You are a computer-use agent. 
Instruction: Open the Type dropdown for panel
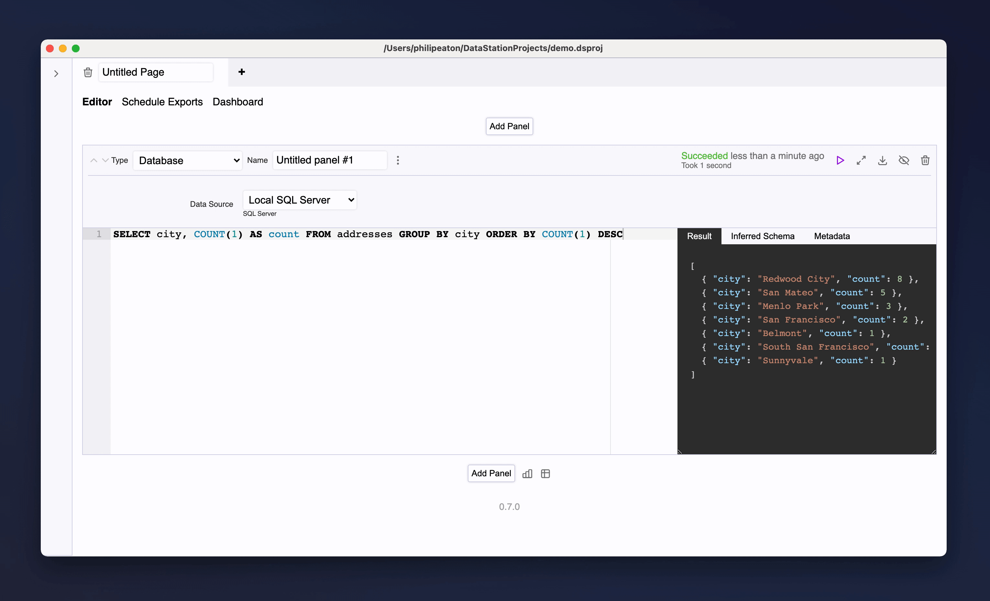187,160
